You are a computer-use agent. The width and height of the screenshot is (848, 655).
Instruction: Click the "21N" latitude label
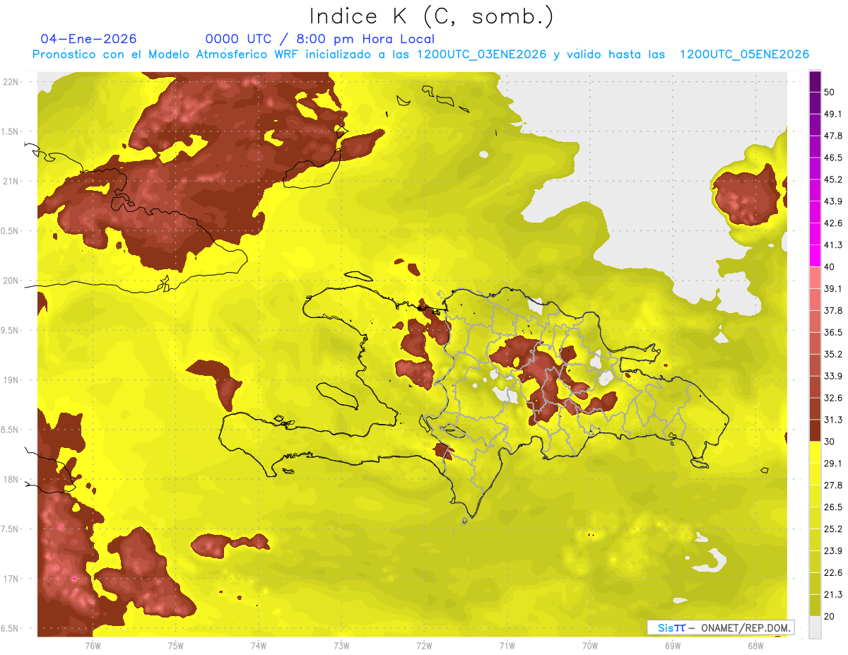pos(11,181)
